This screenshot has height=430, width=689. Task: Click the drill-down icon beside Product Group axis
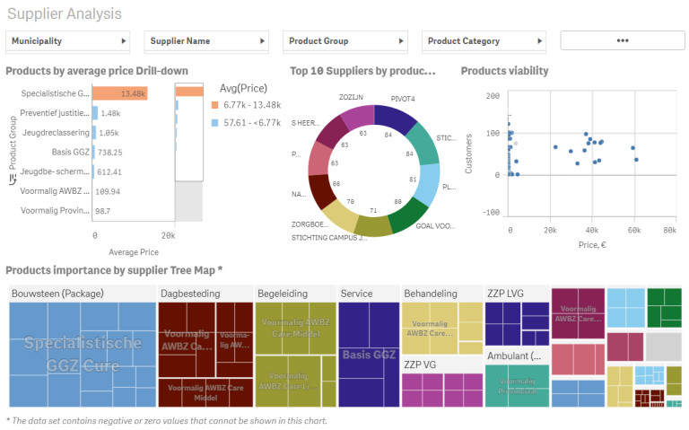coord(12,180)
